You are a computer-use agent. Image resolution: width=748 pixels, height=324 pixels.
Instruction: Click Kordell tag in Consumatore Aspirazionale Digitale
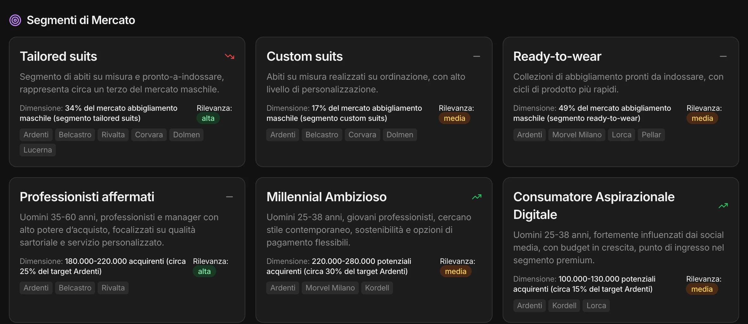(564, 306)
